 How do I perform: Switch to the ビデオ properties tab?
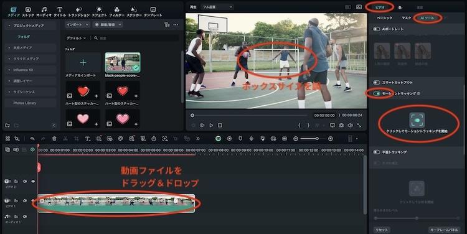[380, 7]
